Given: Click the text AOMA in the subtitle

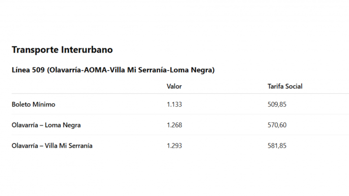Looking at the screenshot, I should pos(95,70).
